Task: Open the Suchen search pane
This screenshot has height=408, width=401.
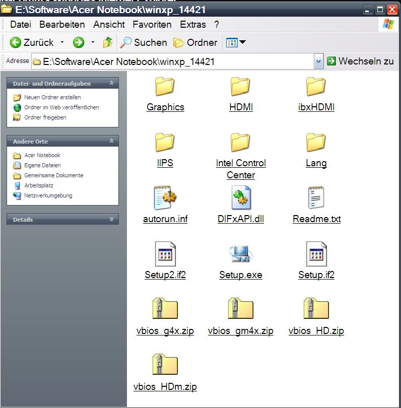Action: point(144,42)
